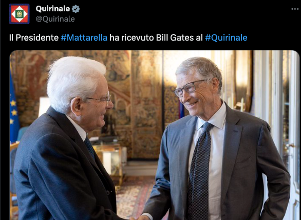301x220 pixels.
Task: Click the clasped hands at photo bottom
Action: point(139,218)
